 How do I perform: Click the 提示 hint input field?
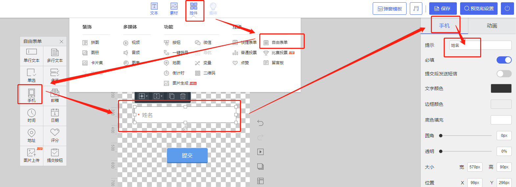[x=480, y=45]
